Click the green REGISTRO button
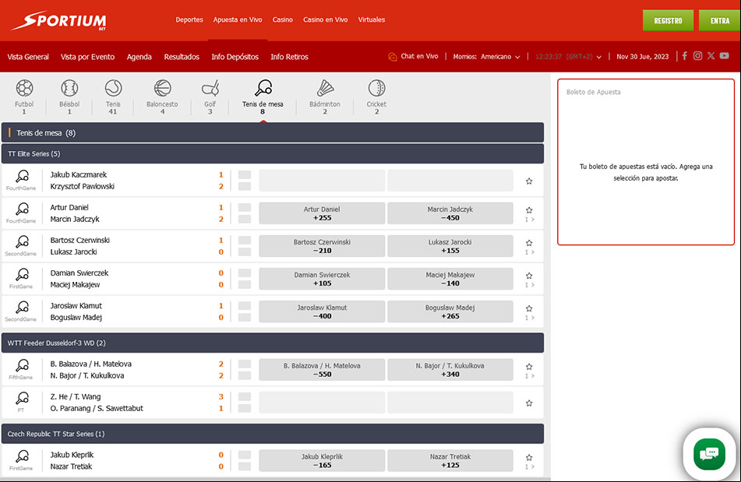Image resolution: width=741 pixels, height=482 pixels. tap(668, 20)
